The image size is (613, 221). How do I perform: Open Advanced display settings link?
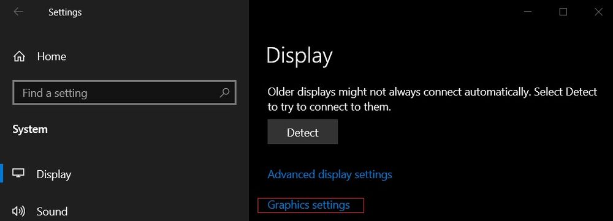[x=330, y=174]
